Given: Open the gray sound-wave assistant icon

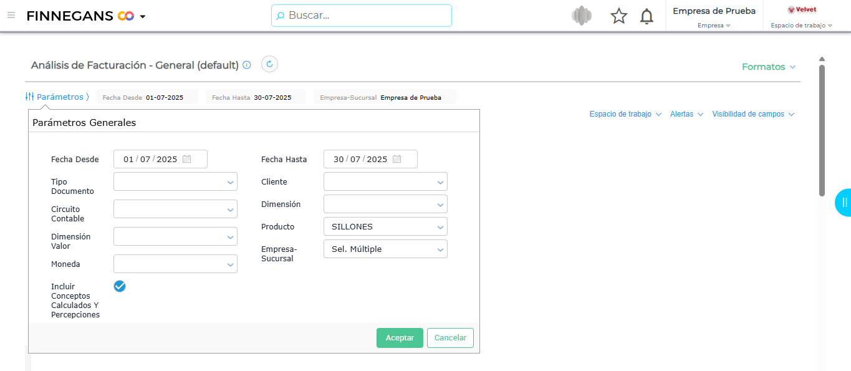Looking at the screenshot, I should tap(582, 16).
